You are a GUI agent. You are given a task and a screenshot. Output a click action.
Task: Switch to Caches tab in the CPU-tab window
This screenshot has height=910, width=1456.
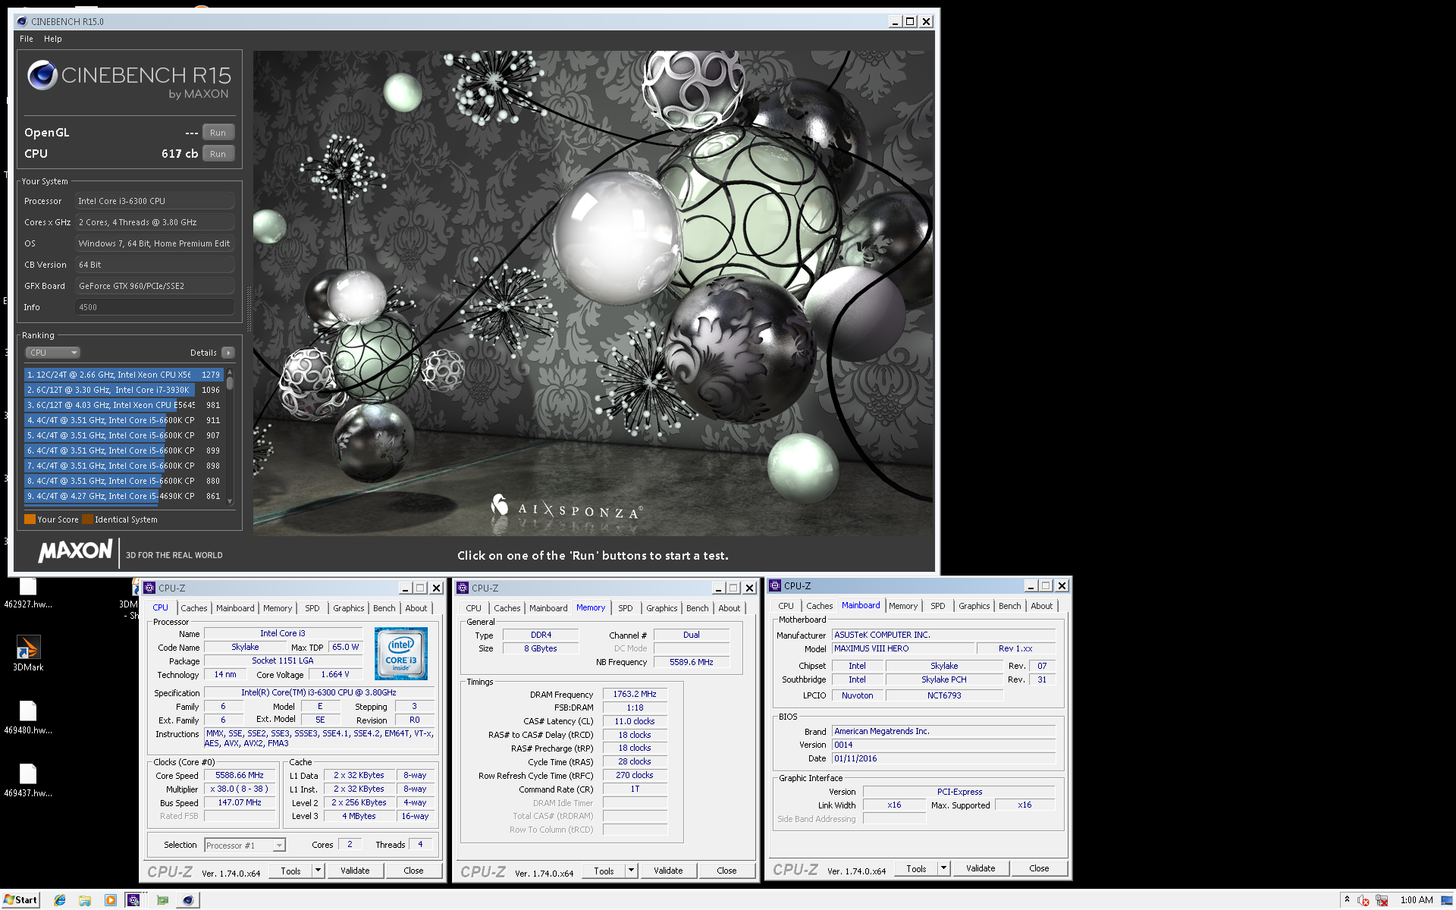pos(194,608)
